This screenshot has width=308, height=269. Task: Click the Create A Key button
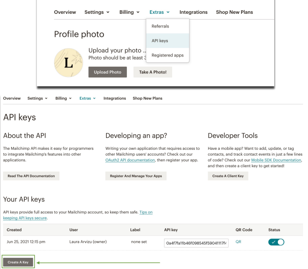point(18,262)
